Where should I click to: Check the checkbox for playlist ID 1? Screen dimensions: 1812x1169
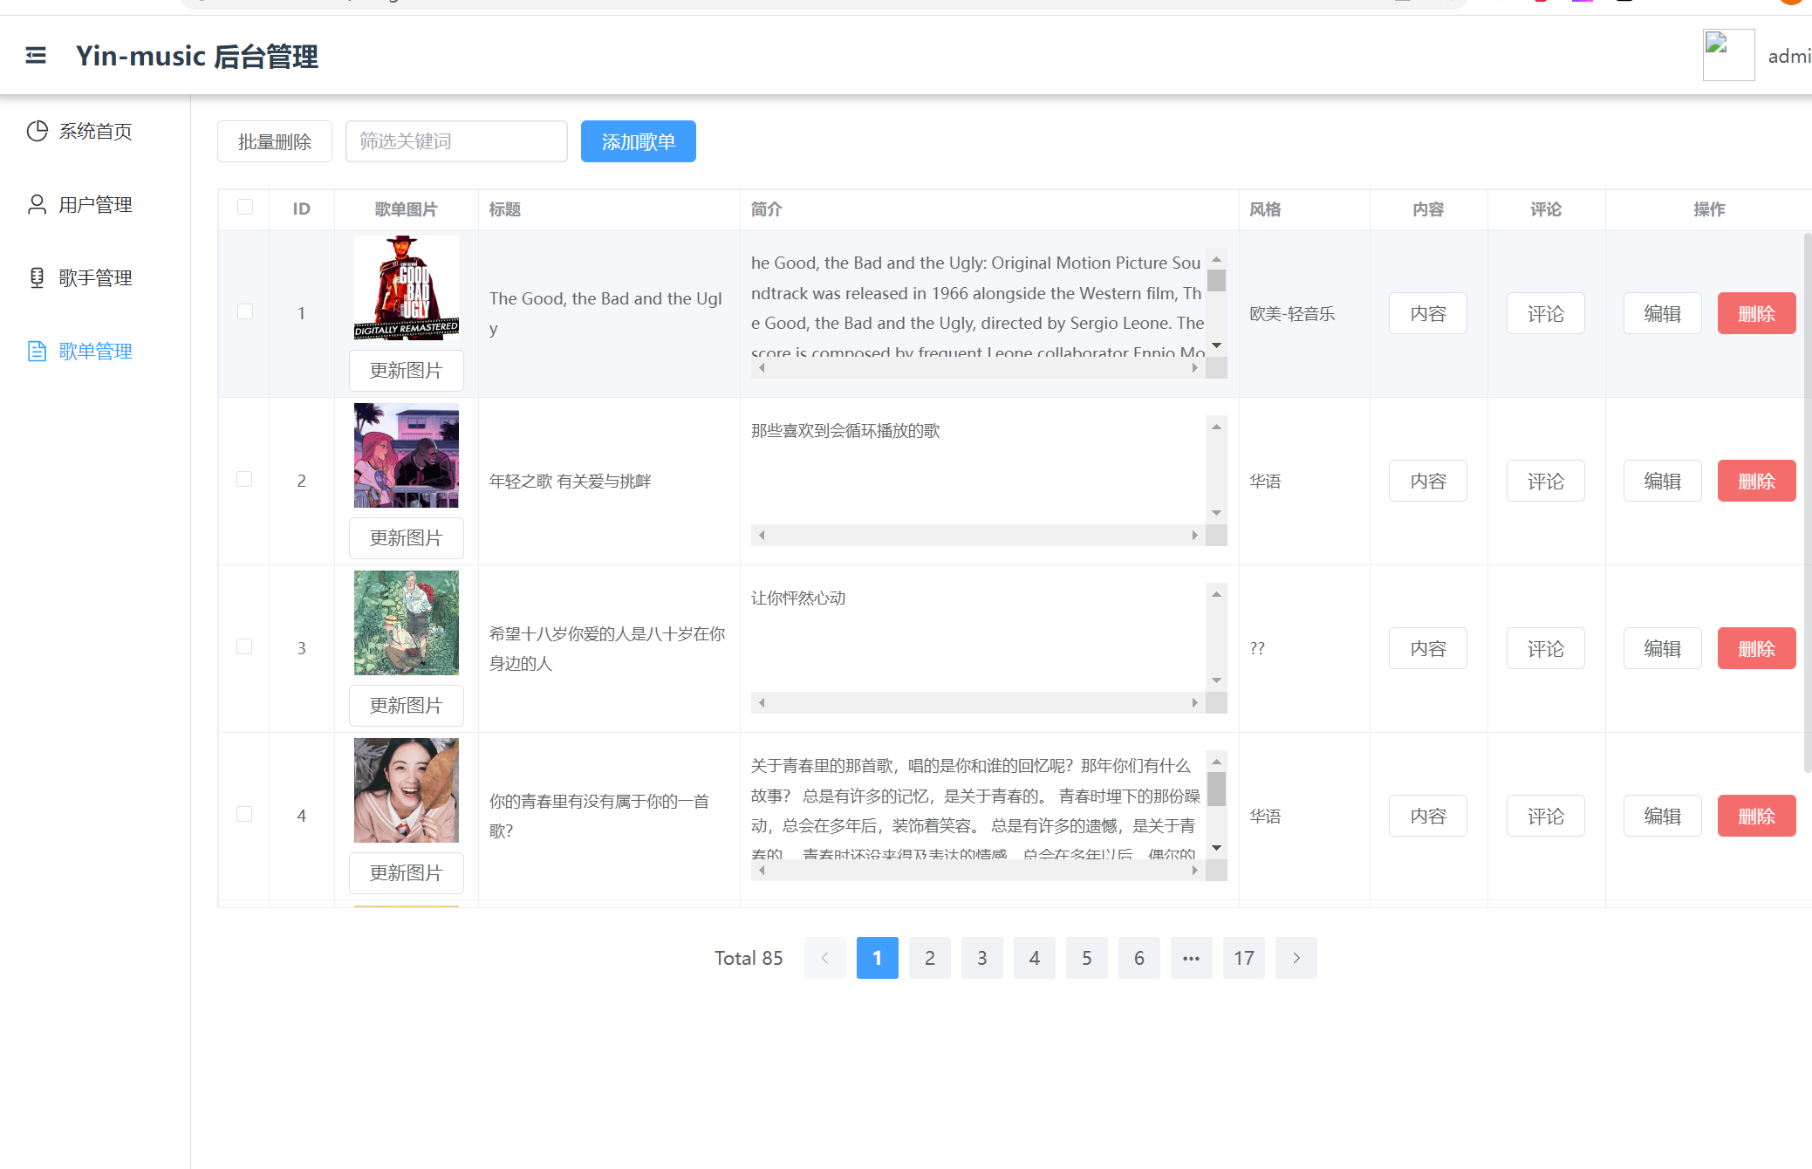point(245,312)
